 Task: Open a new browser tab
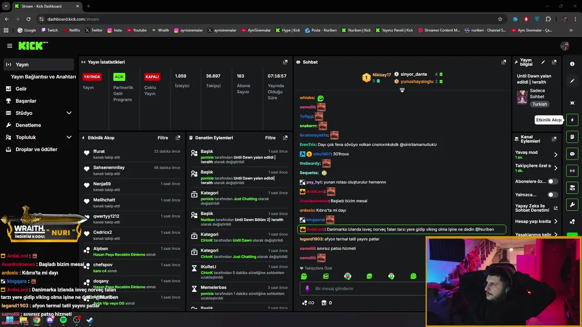pos(88,6)
